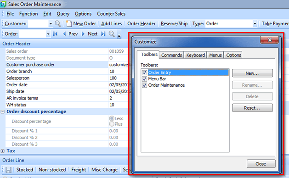This screenshot has width=289, height=178.
Task: Click the Reset... button
Action: [252, 108]
